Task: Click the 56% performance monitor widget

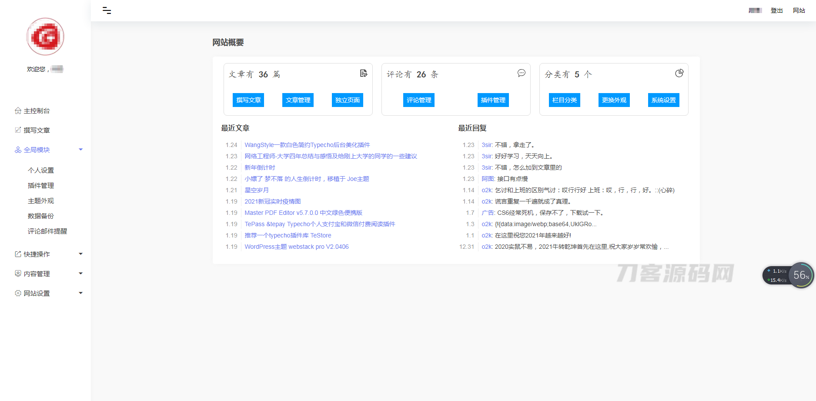Action: click(x=800, y=275)
